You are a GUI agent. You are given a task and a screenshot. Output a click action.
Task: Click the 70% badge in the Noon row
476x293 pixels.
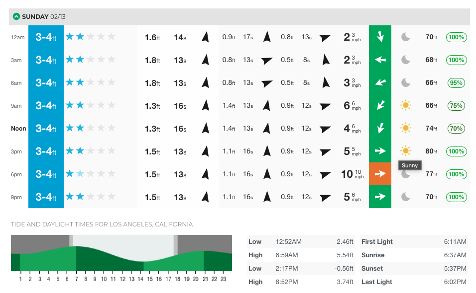457,128
